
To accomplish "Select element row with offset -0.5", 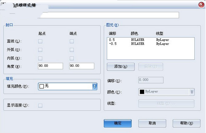I will tap(151, 44).
